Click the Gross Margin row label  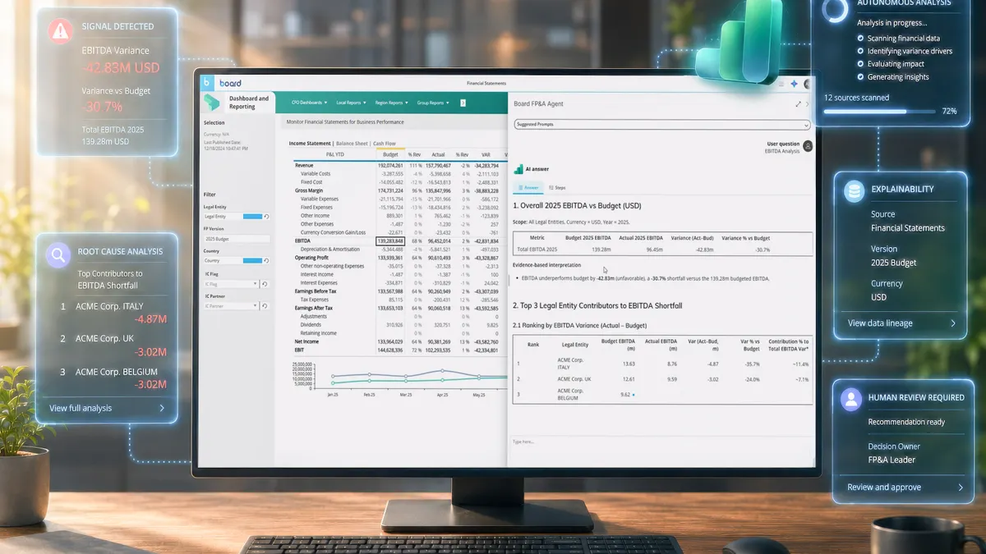(x=309, y=189)
